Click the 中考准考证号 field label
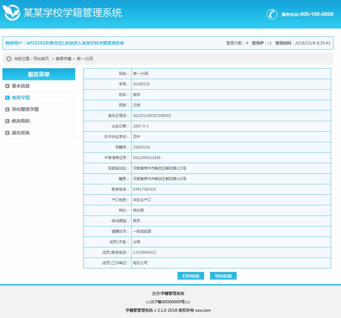Screen dimensions: 341x318 click(117, 158)
